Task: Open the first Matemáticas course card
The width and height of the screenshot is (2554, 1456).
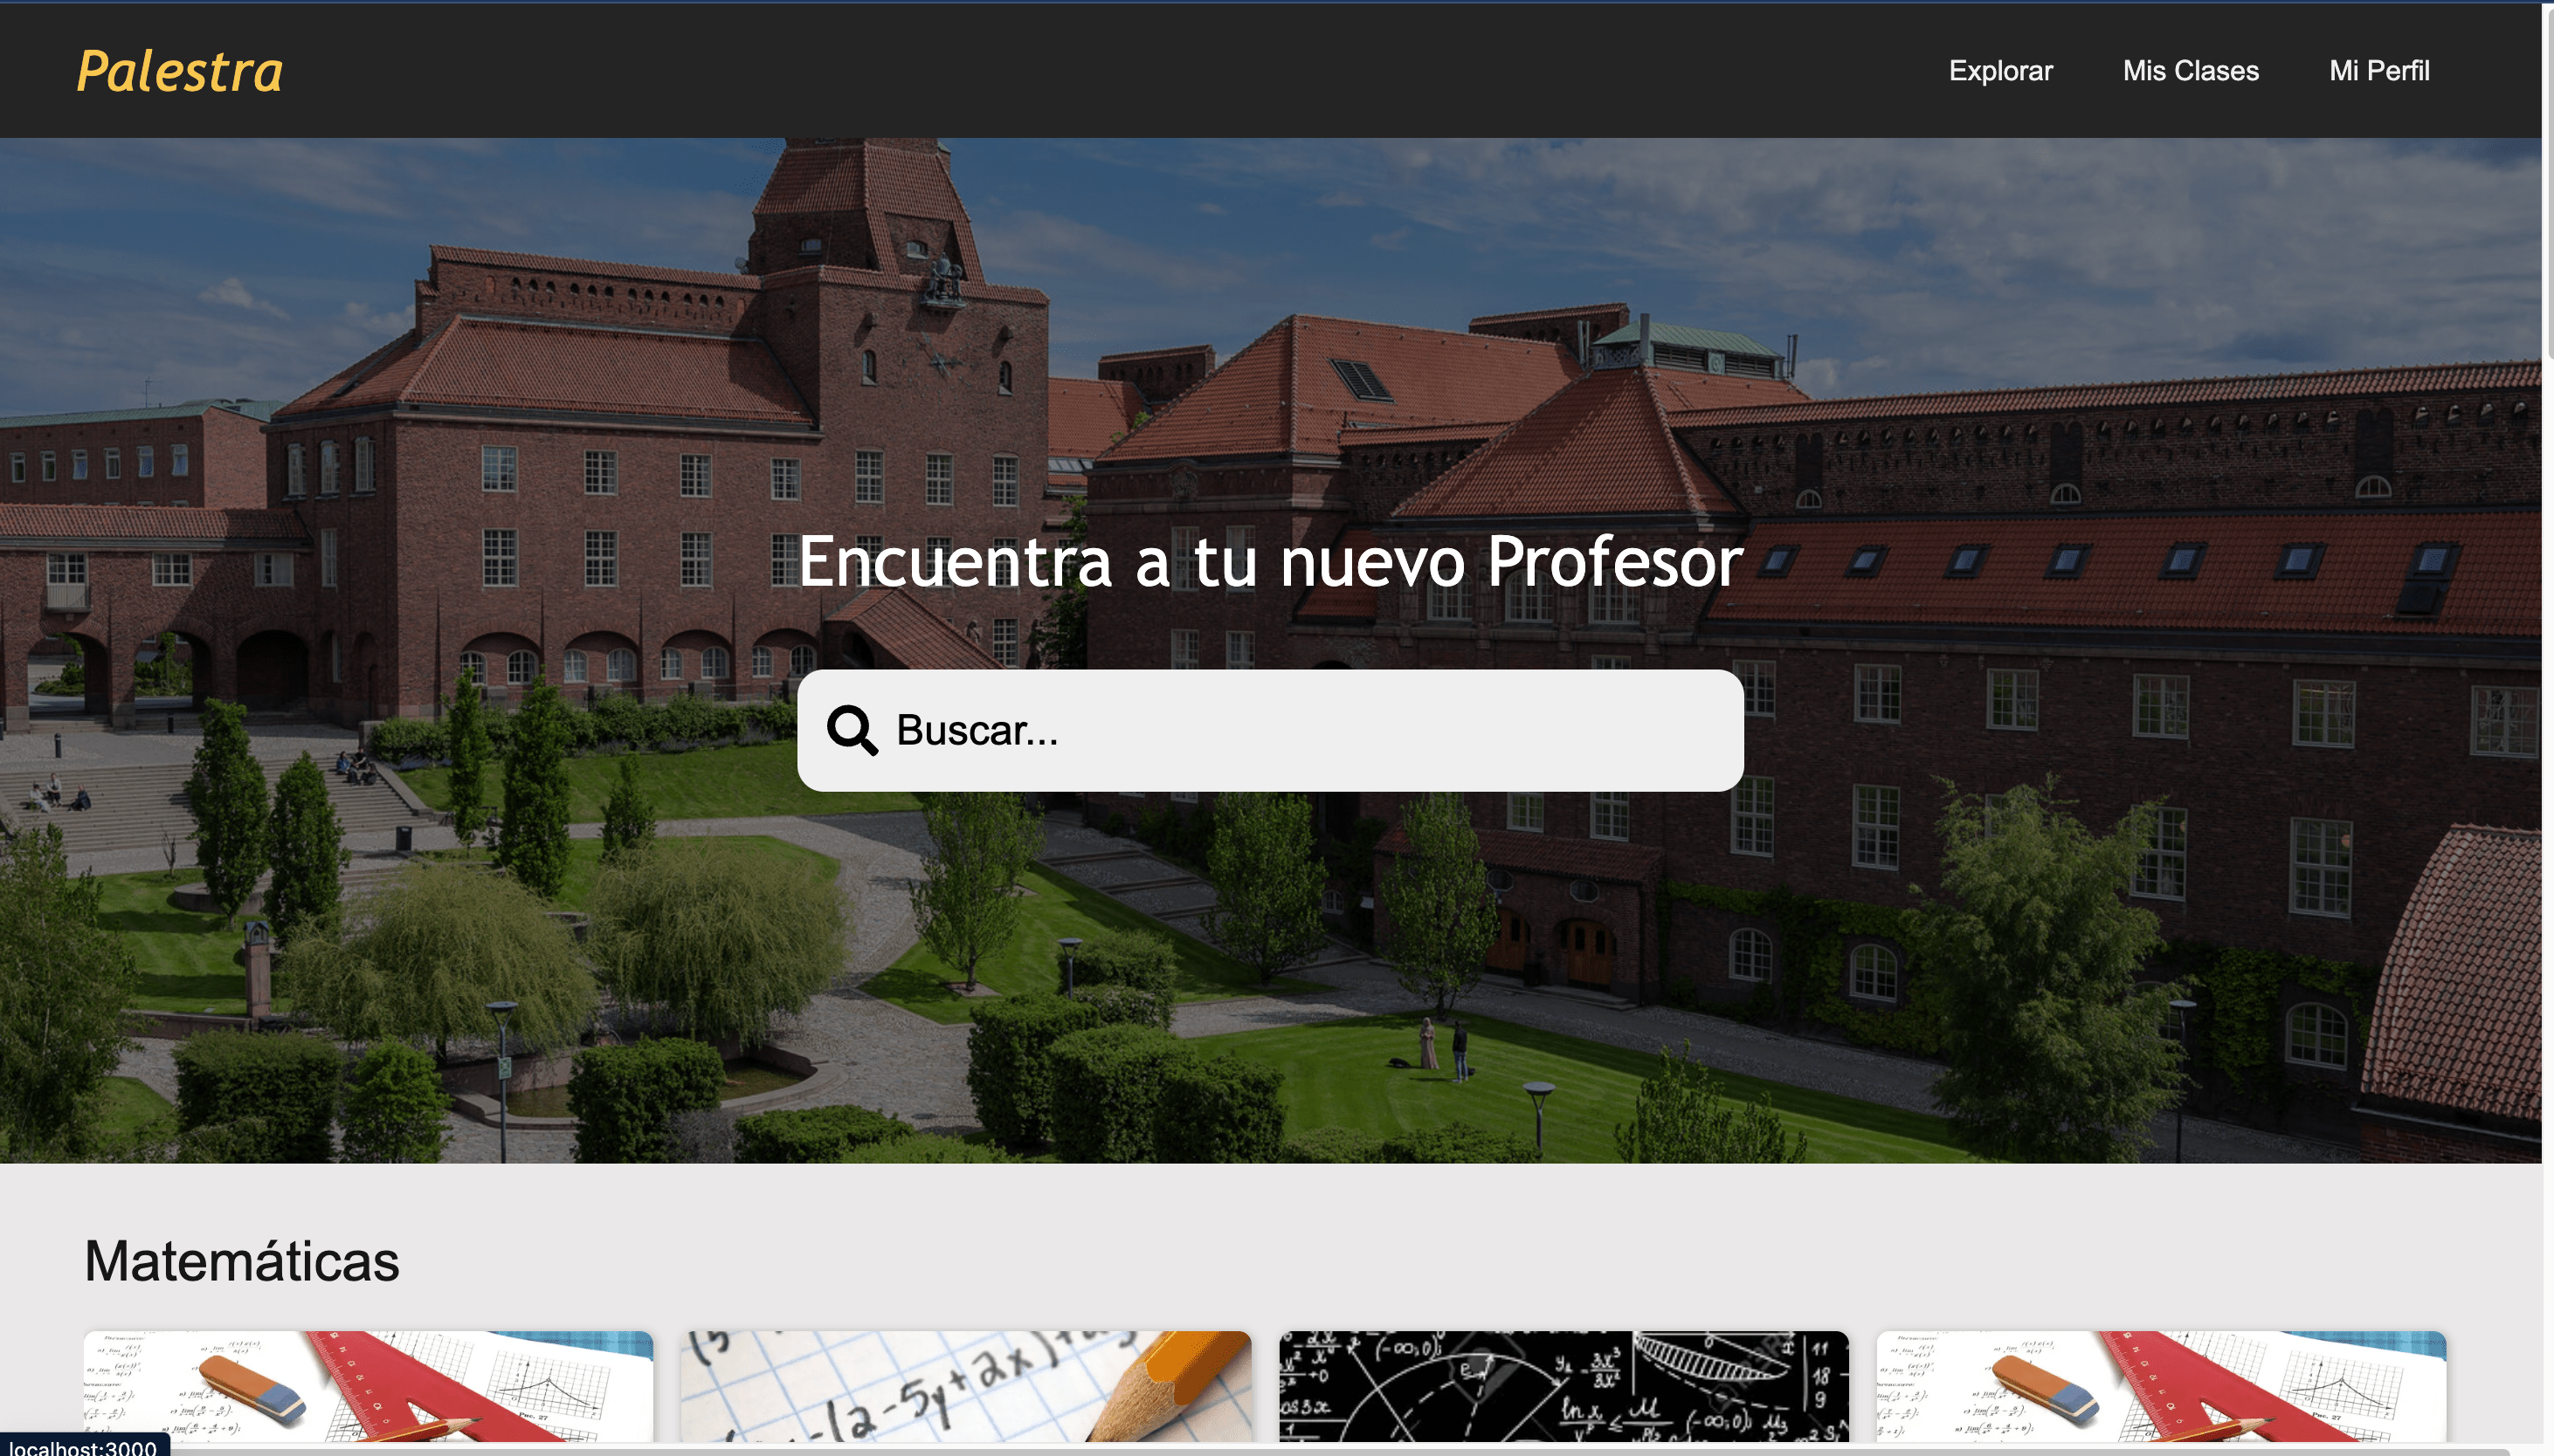Action: coord(368,1386)
